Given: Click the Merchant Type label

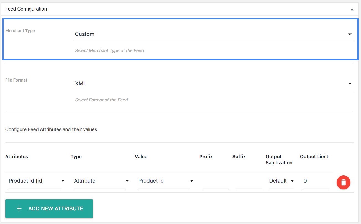Looking at the screenshot, I should [x=20, y=31].
